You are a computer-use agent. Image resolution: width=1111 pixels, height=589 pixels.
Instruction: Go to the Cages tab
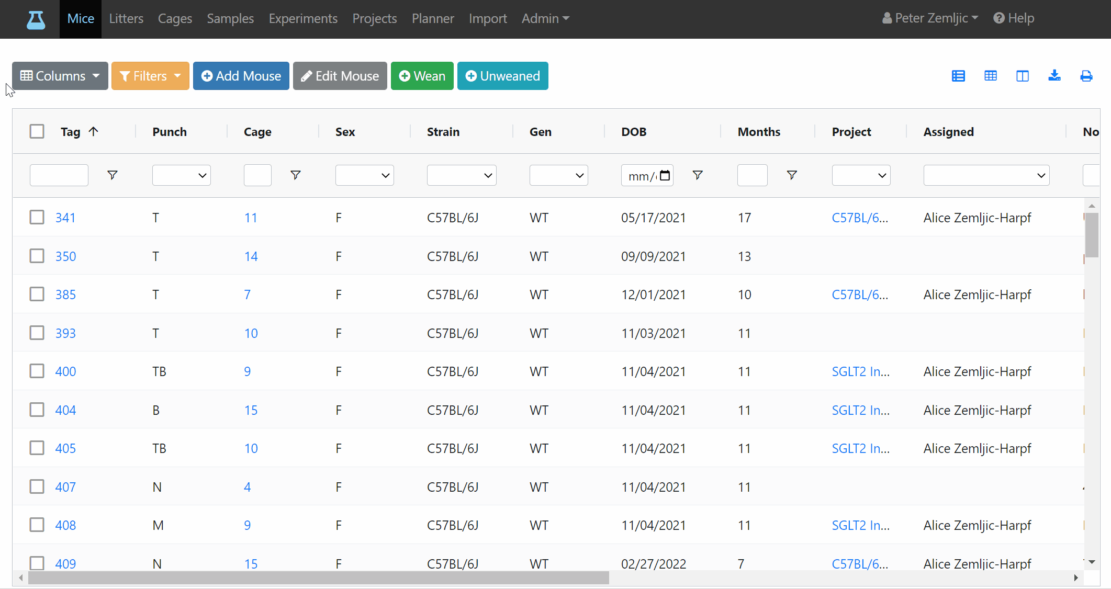(175, 18)
